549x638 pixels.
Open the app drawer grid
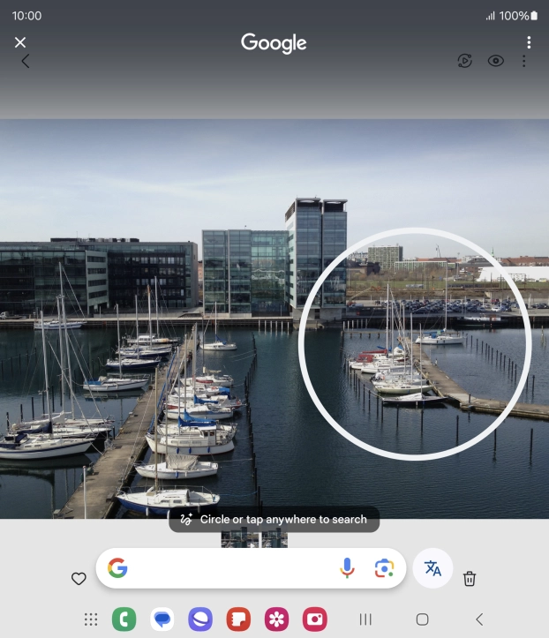click(x=91, y=619)
